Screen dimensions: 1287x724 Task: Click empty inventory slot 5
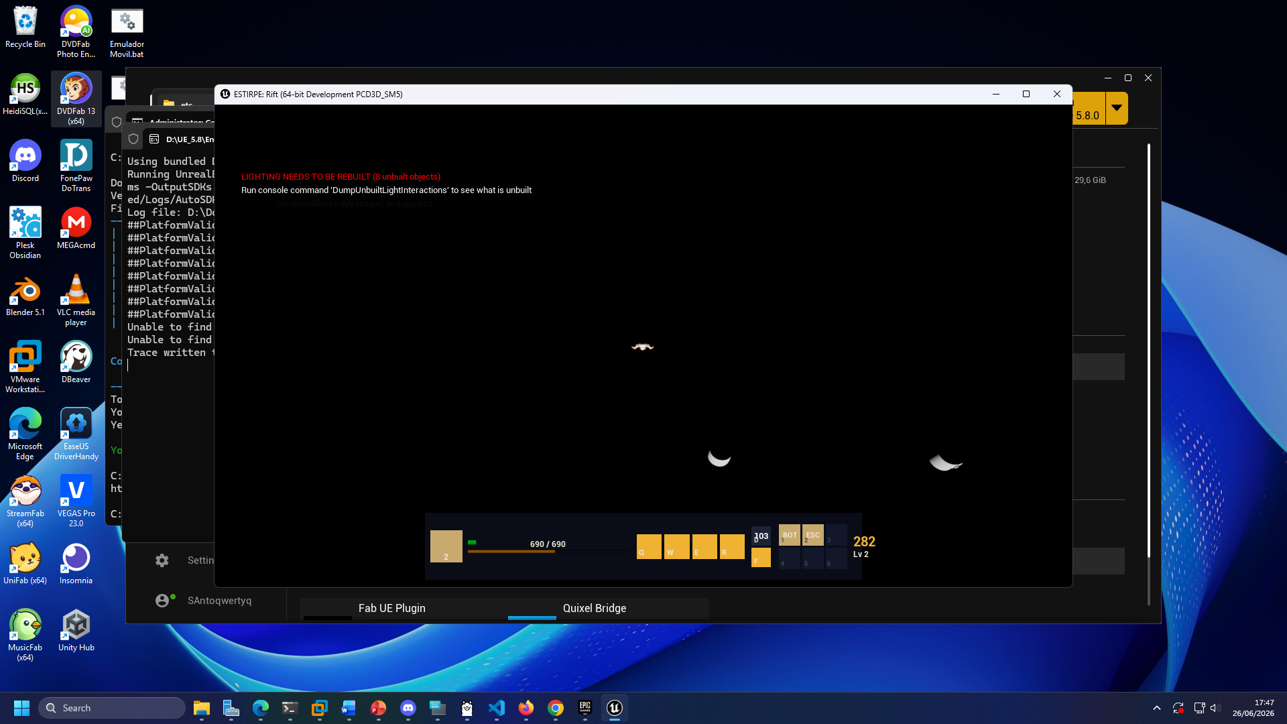point(812,558)
